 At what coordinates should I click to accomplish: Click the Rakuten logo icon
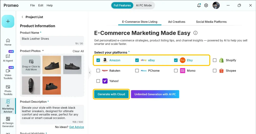pos(105,71)
